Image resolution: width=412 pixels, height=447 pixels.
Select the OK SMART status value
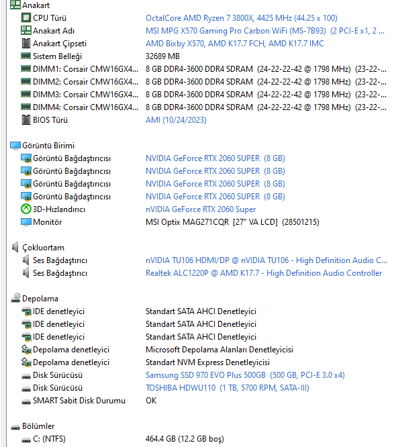[151, 401]
